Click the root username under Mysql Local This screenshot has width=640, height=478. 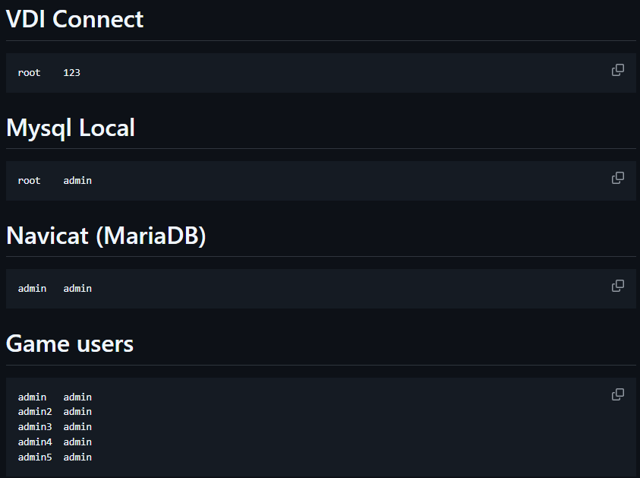29,181
